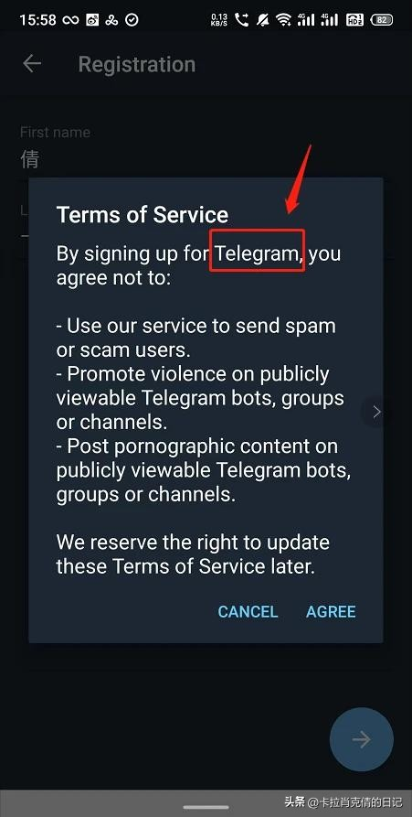This screenshot has height=817, width=412.
Task: Tap the HD indicator in the status bar
Action: click(354, 20)
